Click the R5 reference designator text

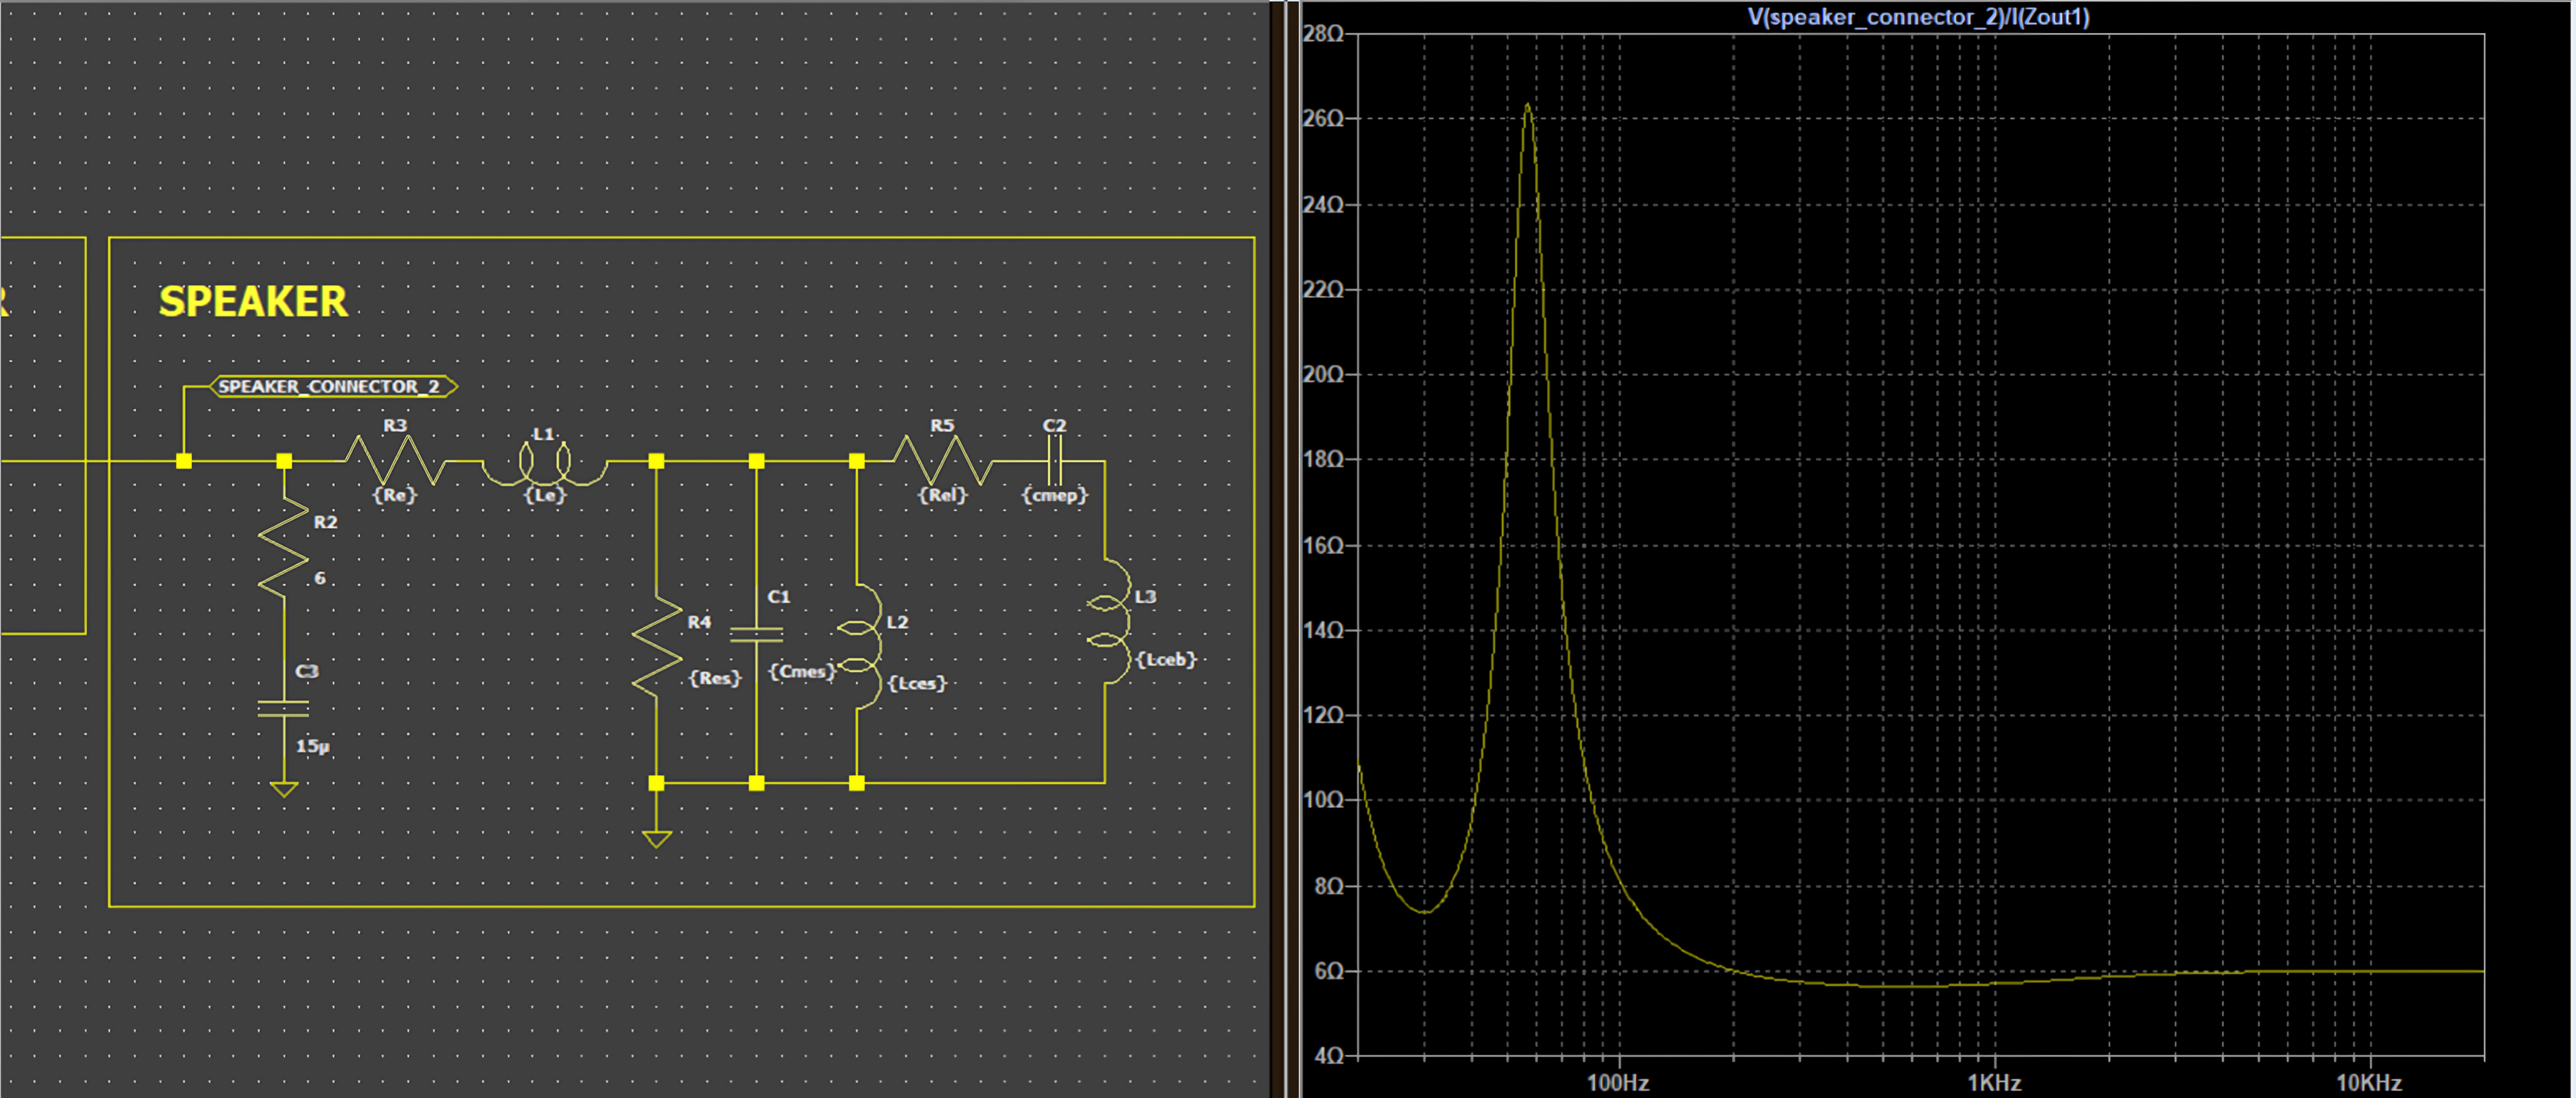click(x=942, y=426)
